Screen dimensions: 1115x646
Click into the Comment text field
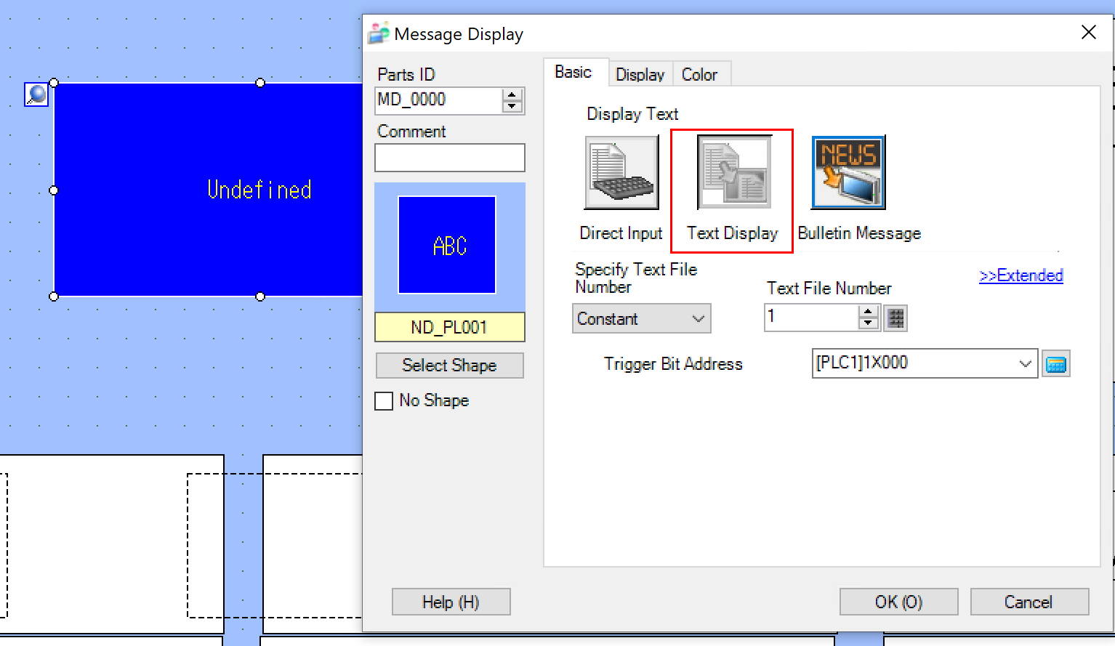[x=450, y=158]
